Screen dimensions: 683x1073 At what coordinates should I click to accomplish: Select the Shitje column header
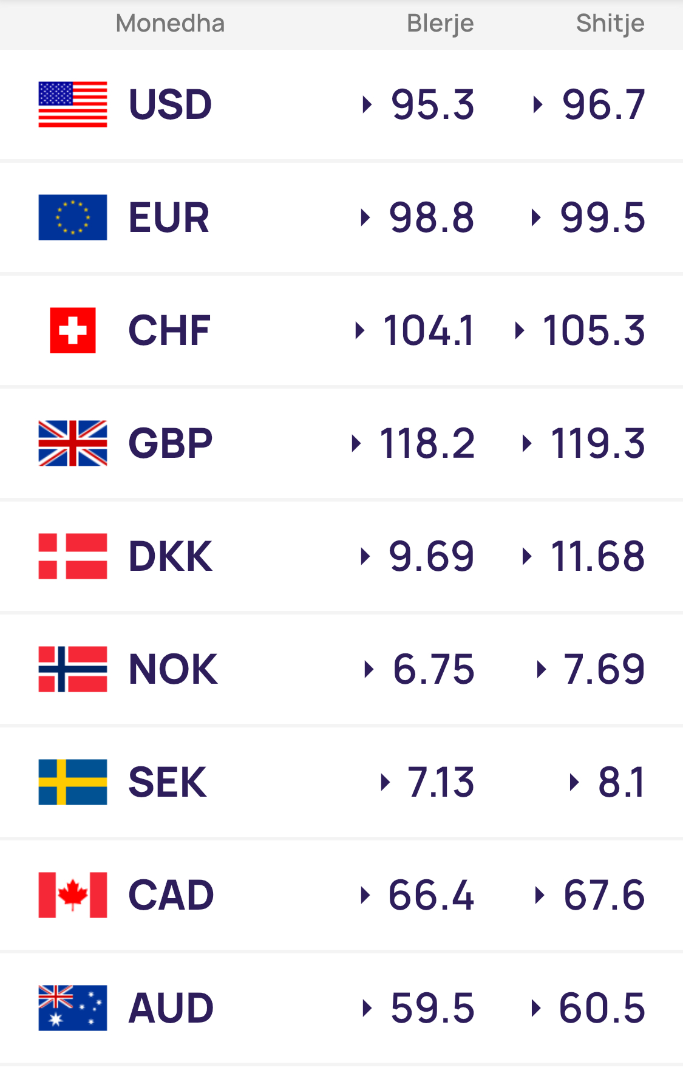click(610, 24)
